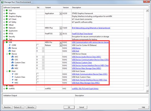Viewport: 151px width, 111px height.
Task: Collapse the USB Host classes tree node
Action: [x=7, y=71]
